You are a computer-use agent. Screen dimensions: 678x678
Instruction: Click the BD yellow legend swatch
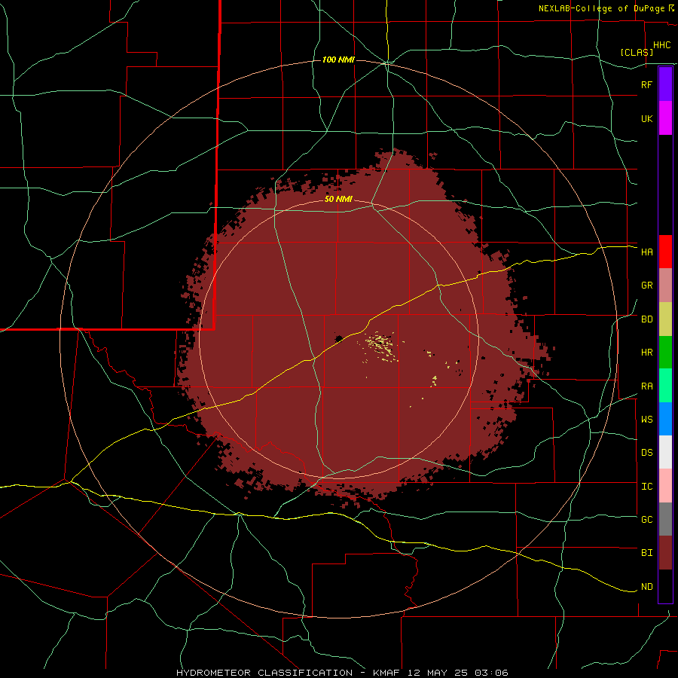[665, 319]
